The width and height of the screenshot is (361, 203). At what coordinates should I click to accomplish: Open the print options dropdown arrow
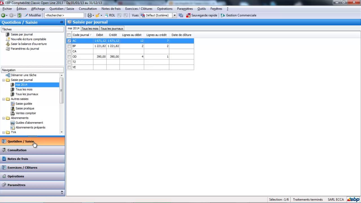point(93,16)
